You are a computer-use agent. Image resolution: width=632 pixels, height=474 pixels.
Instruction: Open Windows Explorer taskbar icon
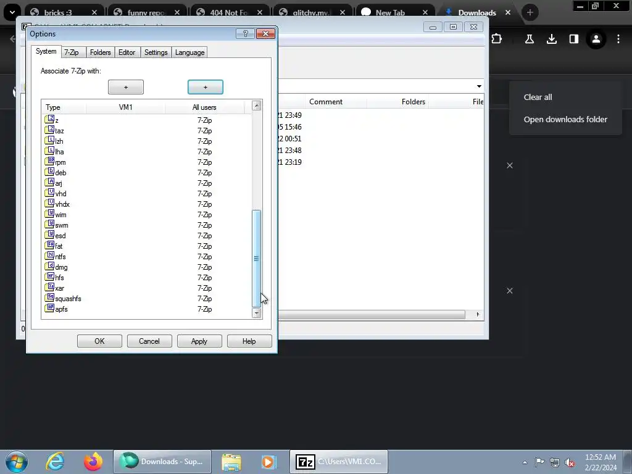231,462
